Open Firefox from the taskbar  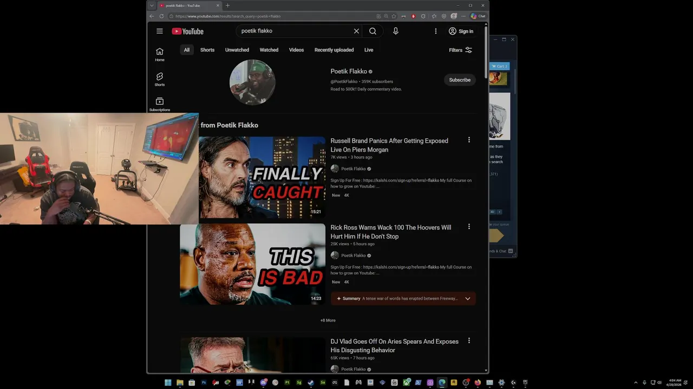478,383
